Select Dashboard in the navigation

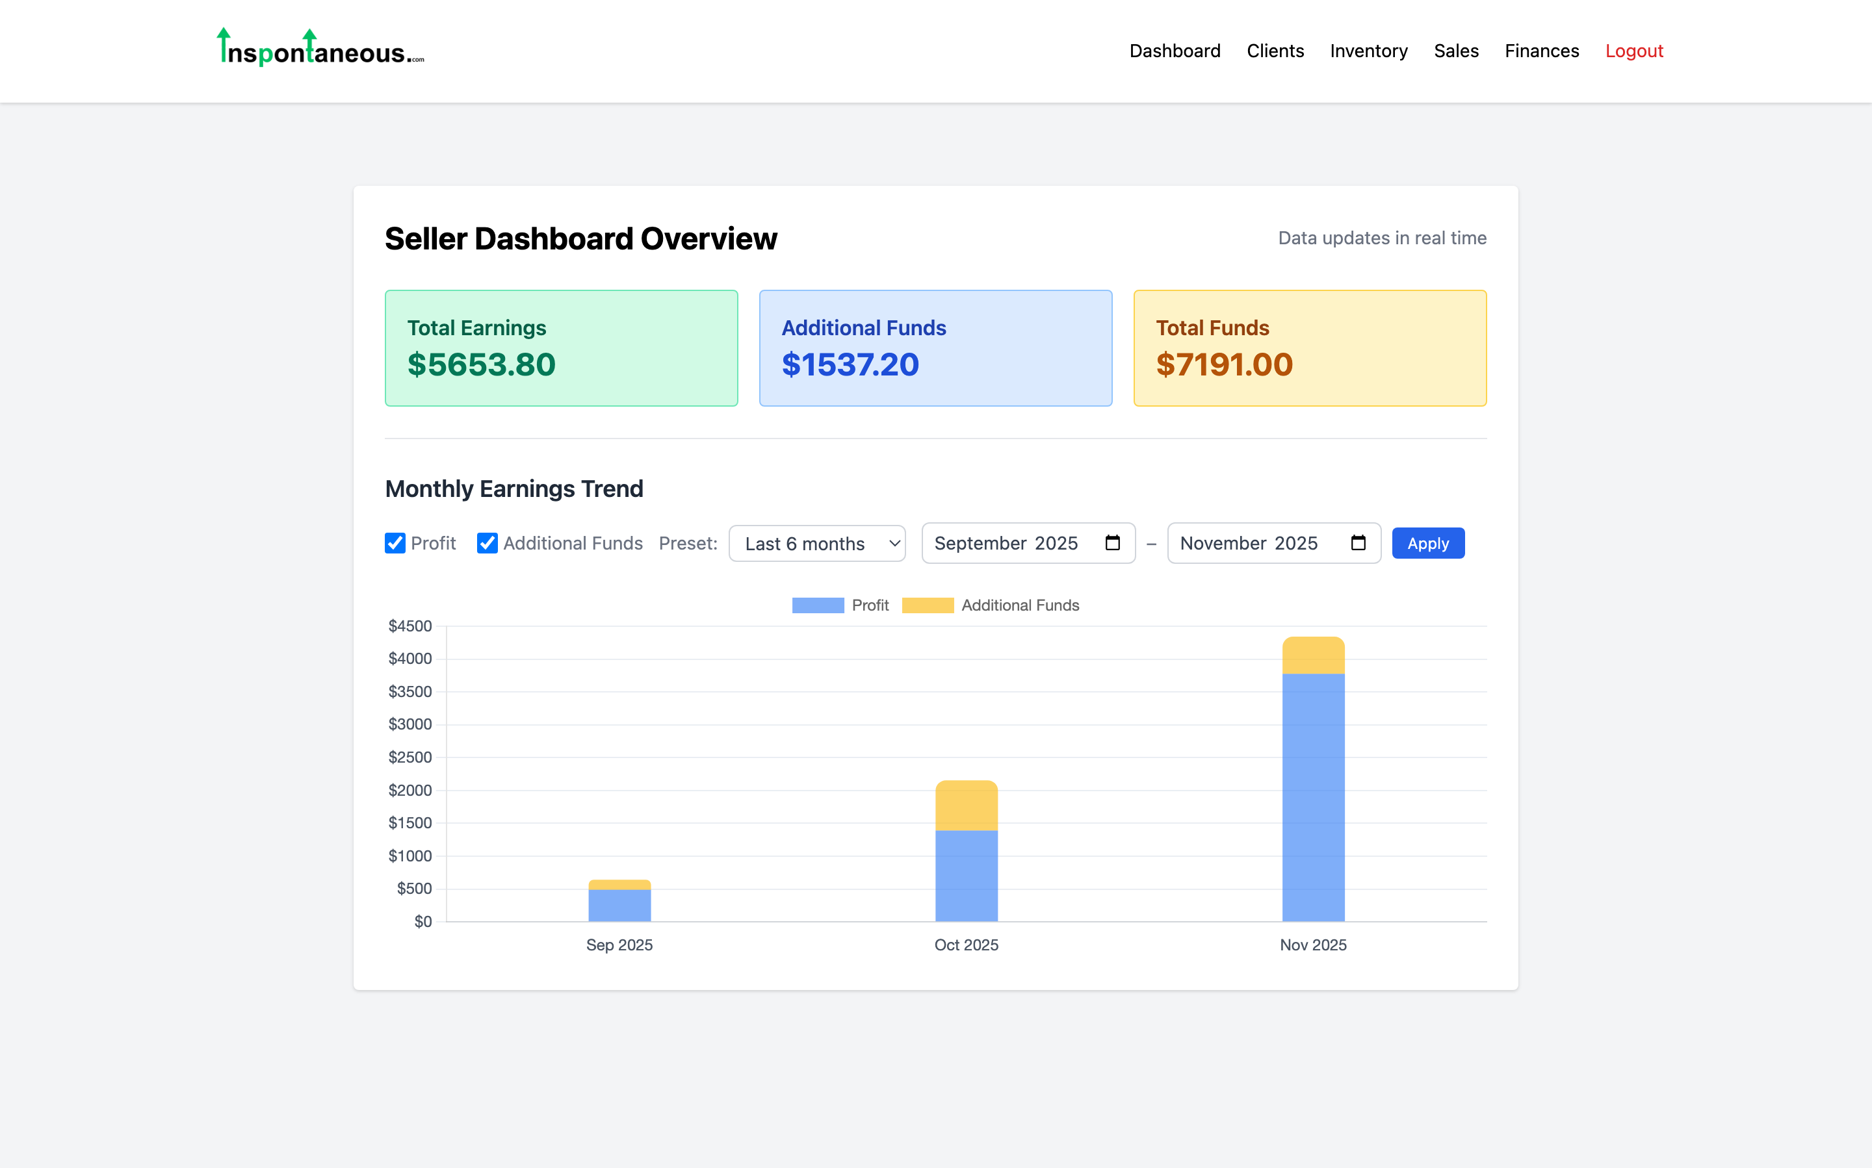click(1175, 51)
